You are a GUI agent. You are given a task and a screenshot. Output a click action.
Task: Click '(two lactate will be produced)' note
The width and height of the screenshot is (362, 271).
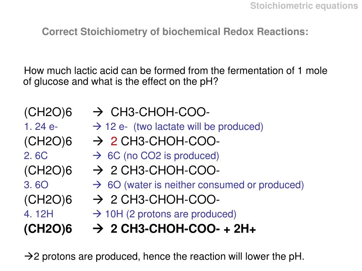198,127
